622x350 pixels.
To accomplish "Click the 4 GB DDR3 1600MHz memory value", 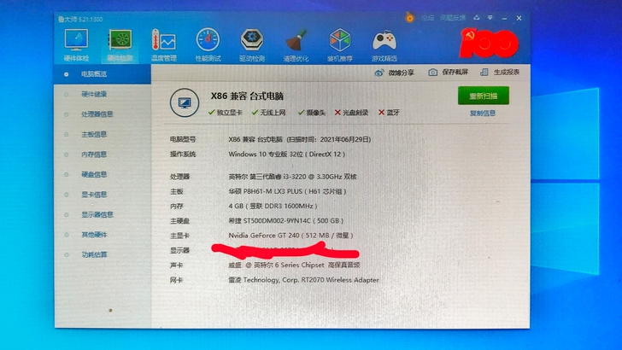I will [273, 206].
